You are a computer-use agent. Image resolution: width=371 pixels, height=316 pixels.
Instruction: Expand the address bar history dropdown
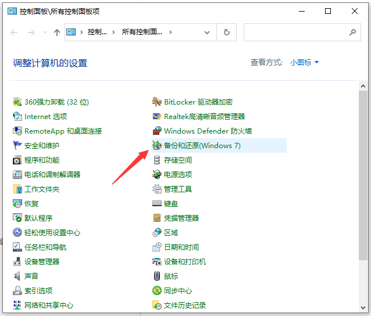[x=207, y=33]
